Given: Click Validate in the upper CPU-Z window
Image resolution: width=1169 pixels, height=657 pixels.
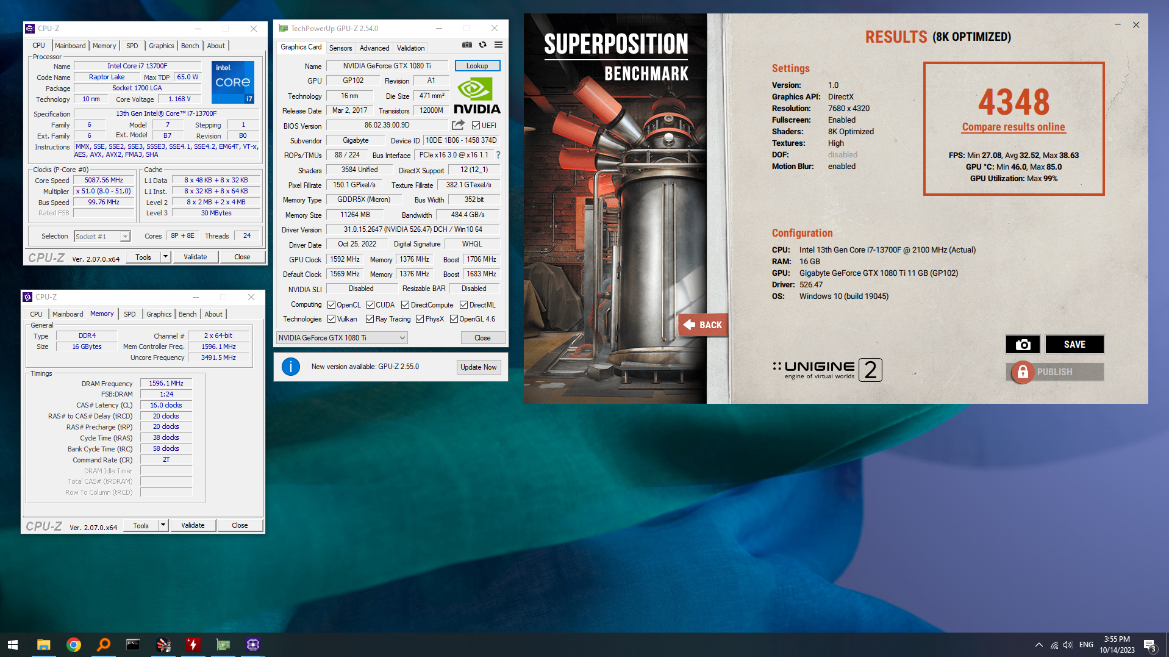Looking at the screenshot, I should tap(195, 257).
